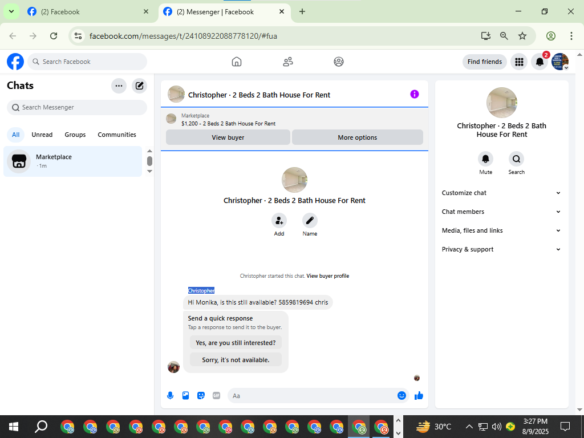Open the View buyer profile link

tap(328, 276)
